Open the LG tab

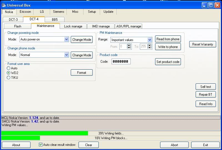coord(42,12)
